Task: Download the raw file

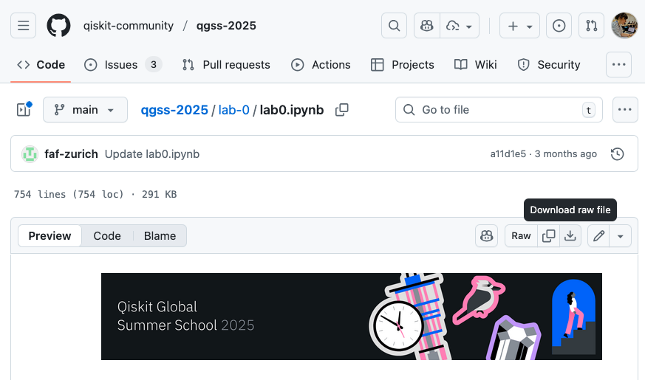Action: click(570, 236)
